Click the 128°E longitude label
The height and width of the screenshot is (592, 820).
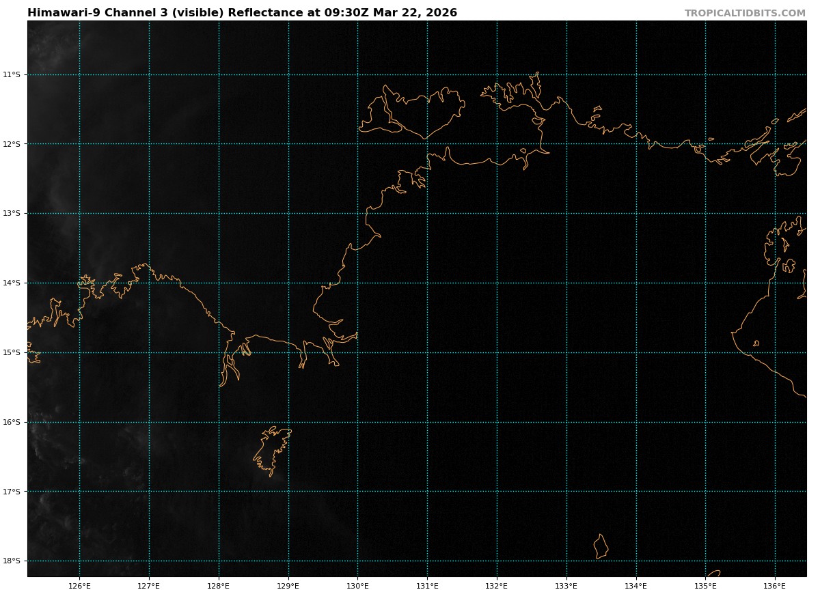219,585
